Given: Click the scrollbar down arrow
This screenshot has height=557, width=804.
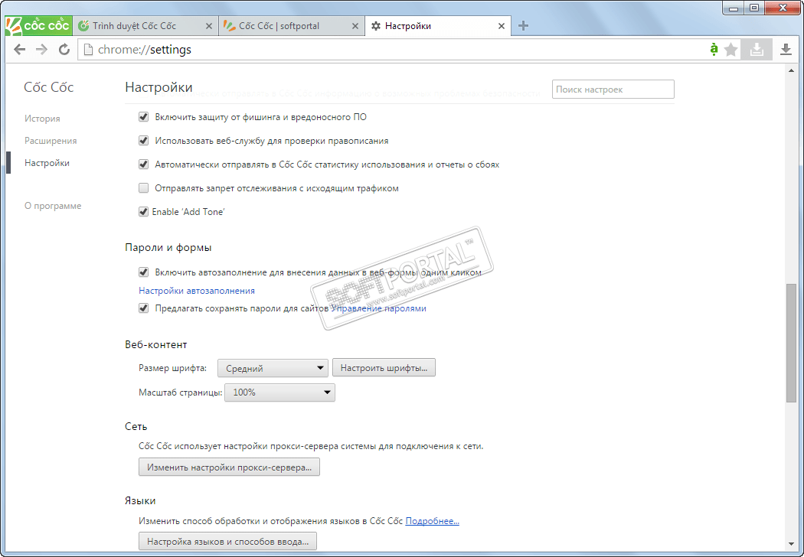Looking at the screenshot, I should coord(791,544).
